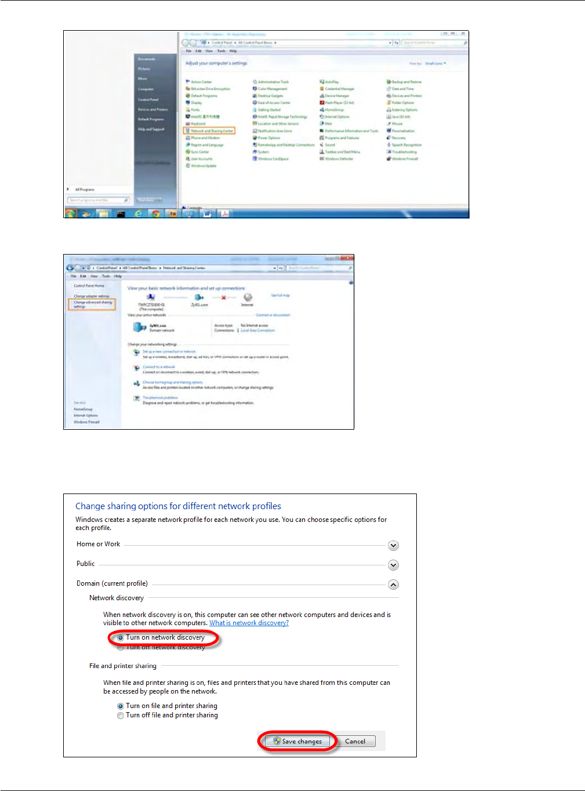This screenshot has height=791, width=585.
Task: Open Help menu in Control Panel window
Action: point(233,51)
